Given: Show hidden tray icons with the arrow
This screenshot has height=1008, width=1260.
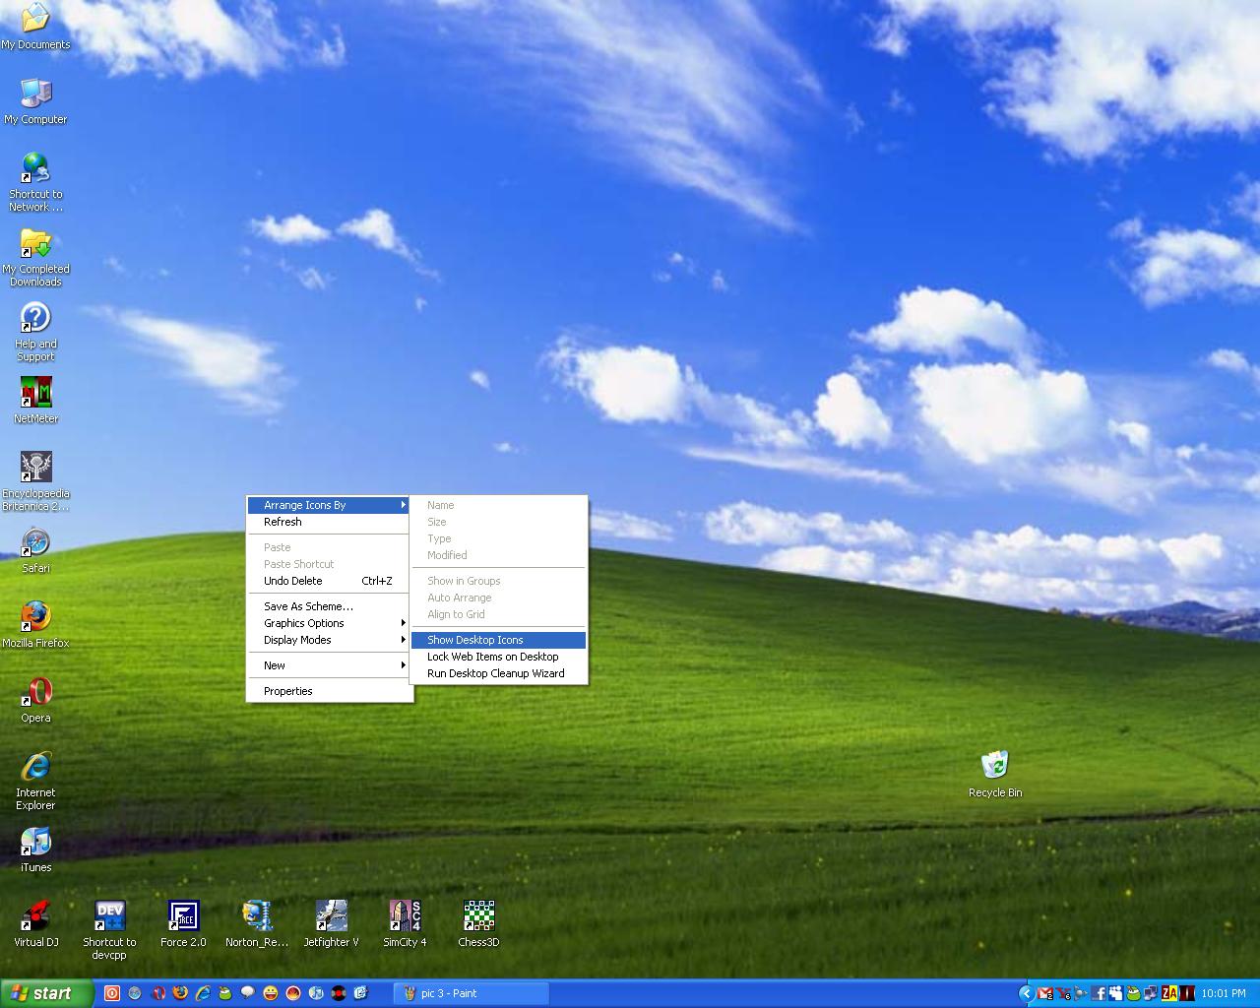Looking at the screenshot, I should coord(1027,993).
